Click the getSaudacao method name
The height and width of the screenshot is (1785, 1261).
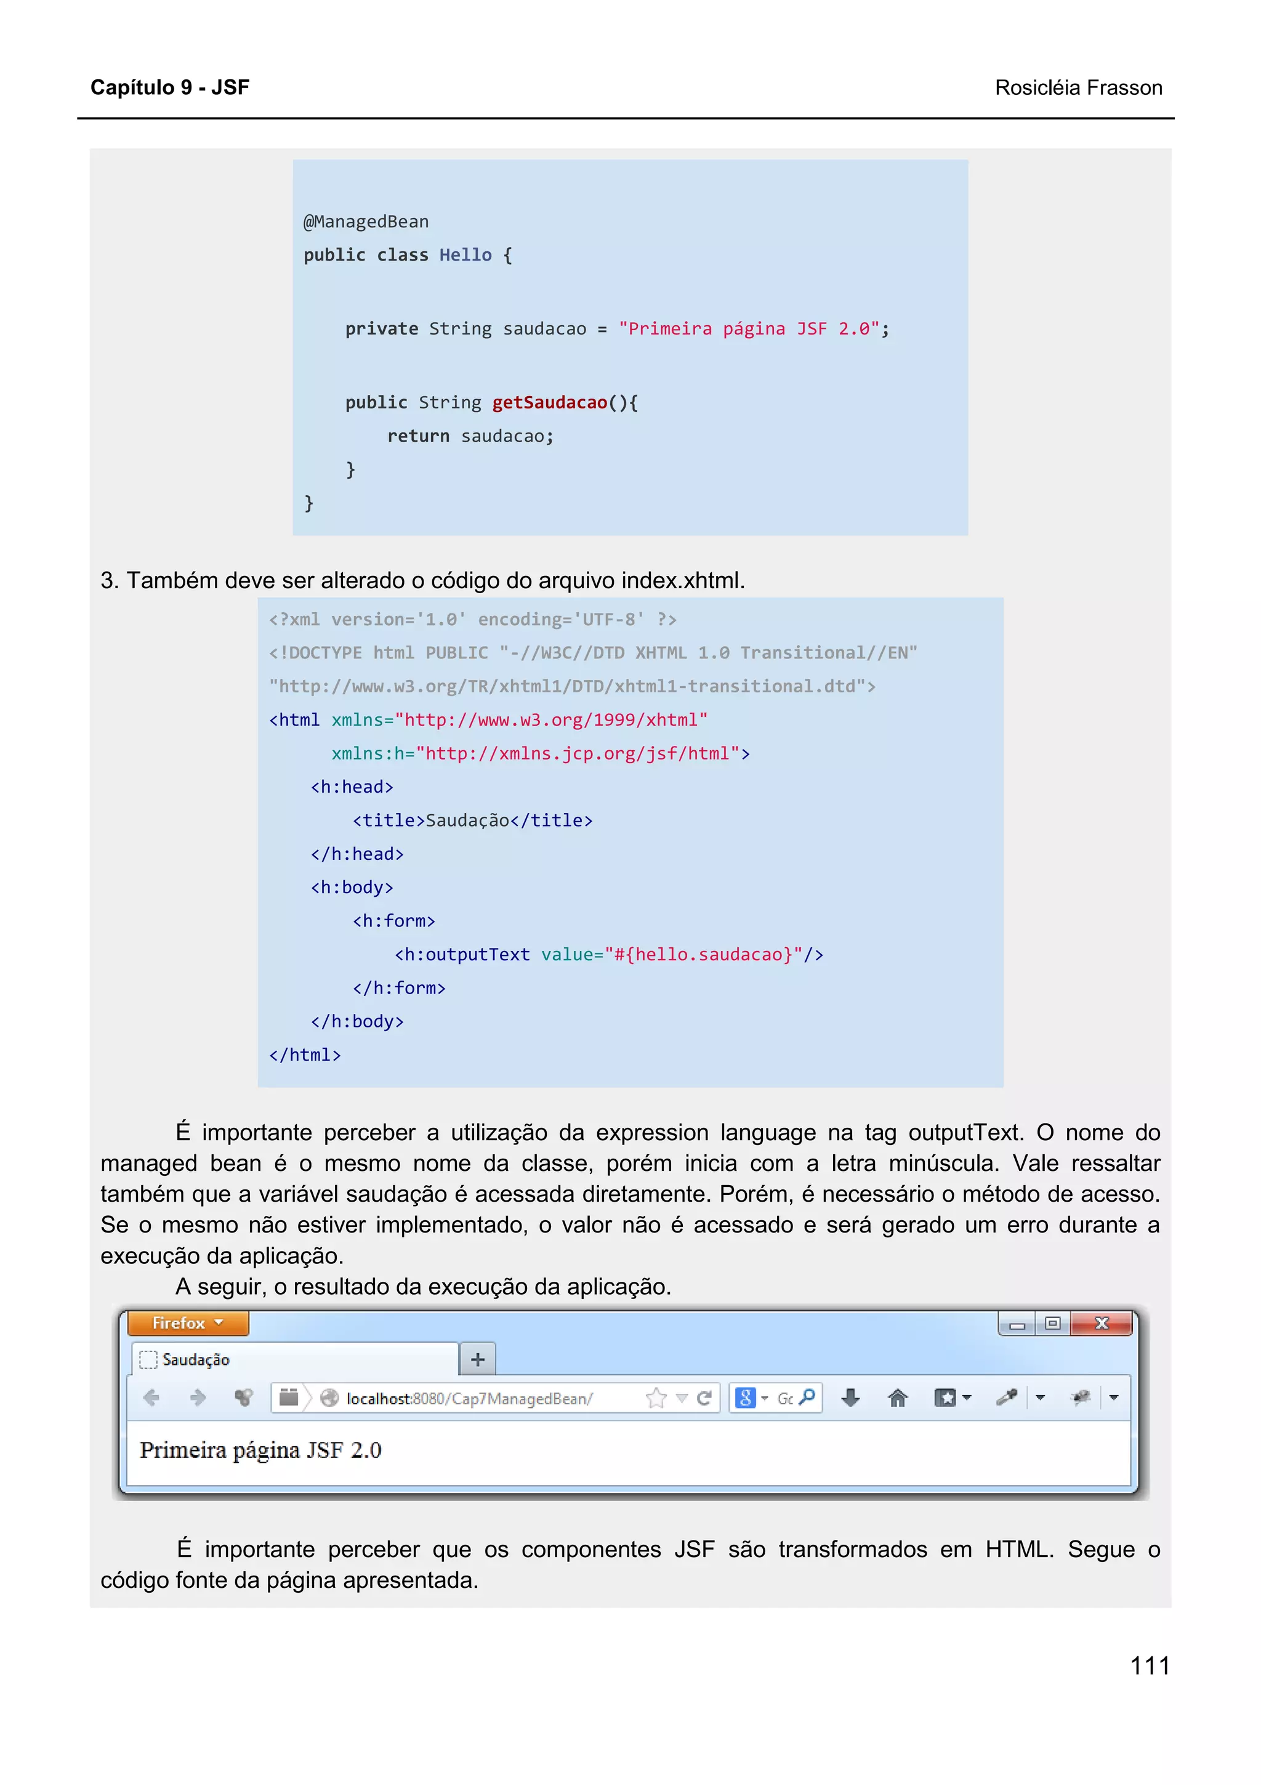tap(549, 403)
